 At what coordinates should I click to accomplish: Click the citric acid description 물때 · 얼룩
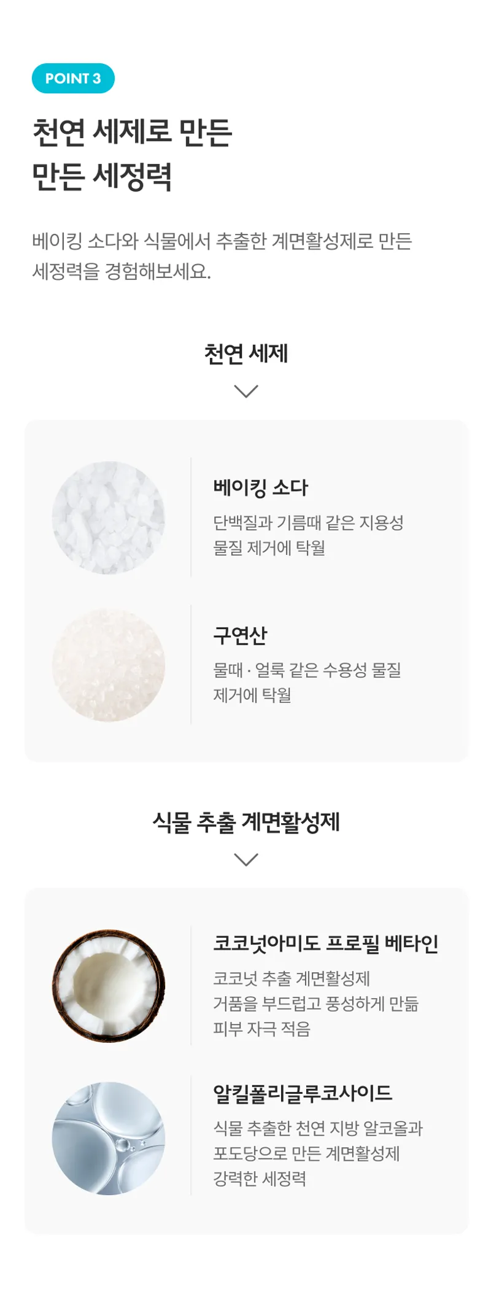click(x=307, y=682)
